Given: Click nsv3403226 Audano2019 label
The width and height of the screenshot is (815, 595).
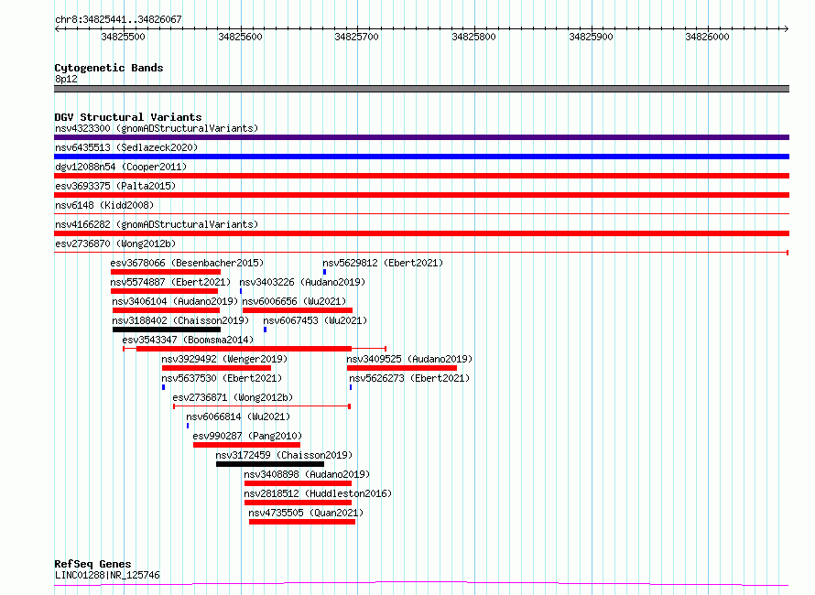Looking at the screenshot, I should click(x=302, y=282).
